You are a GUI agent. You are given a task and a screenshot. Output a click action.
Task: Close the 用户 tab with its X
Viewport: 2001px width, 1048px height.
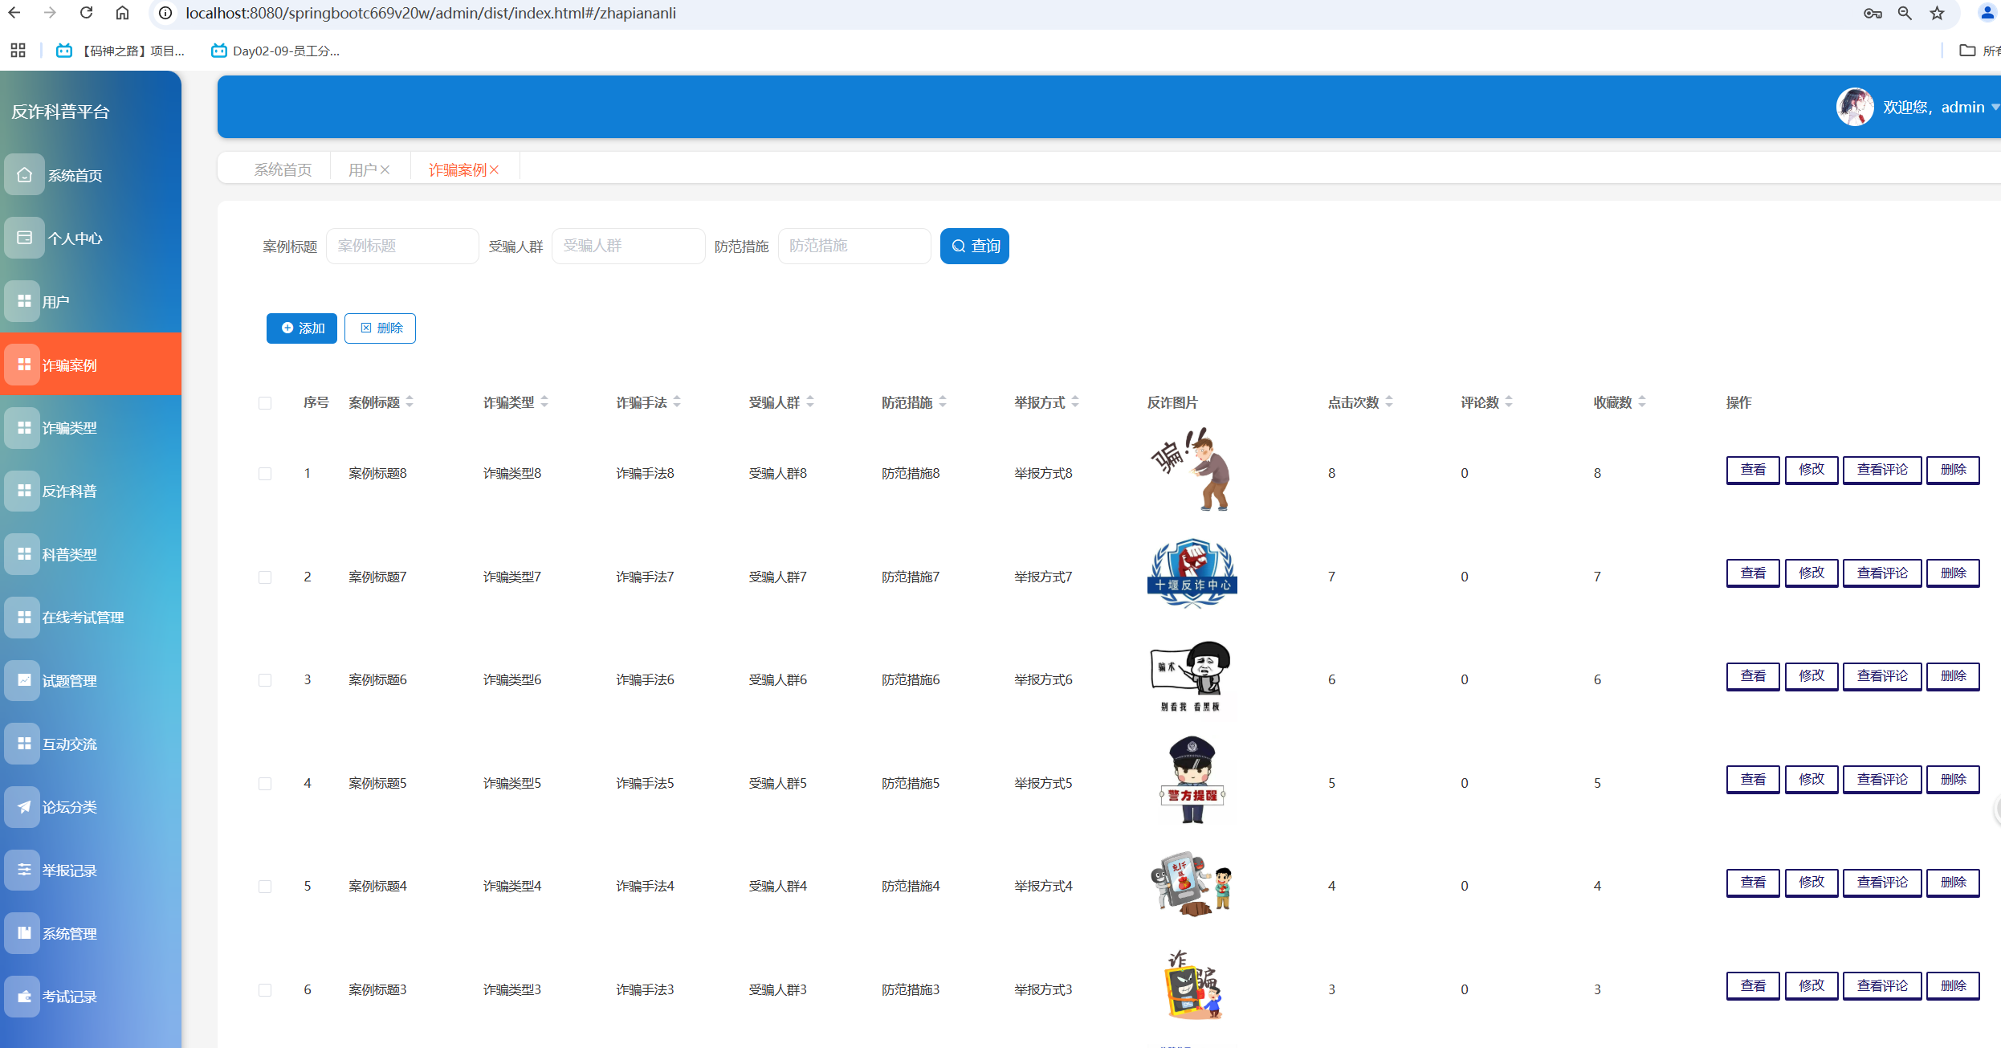pos(385,169)
